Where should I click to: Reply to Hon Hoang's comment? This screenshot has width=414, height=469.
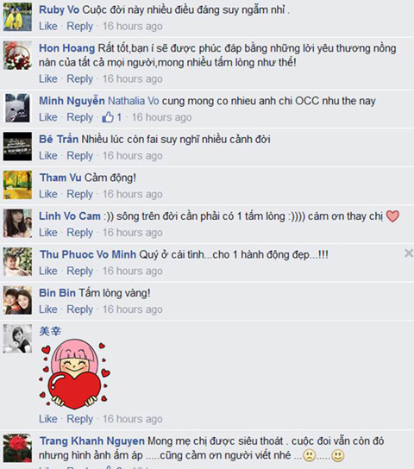(x=80, y=79)
